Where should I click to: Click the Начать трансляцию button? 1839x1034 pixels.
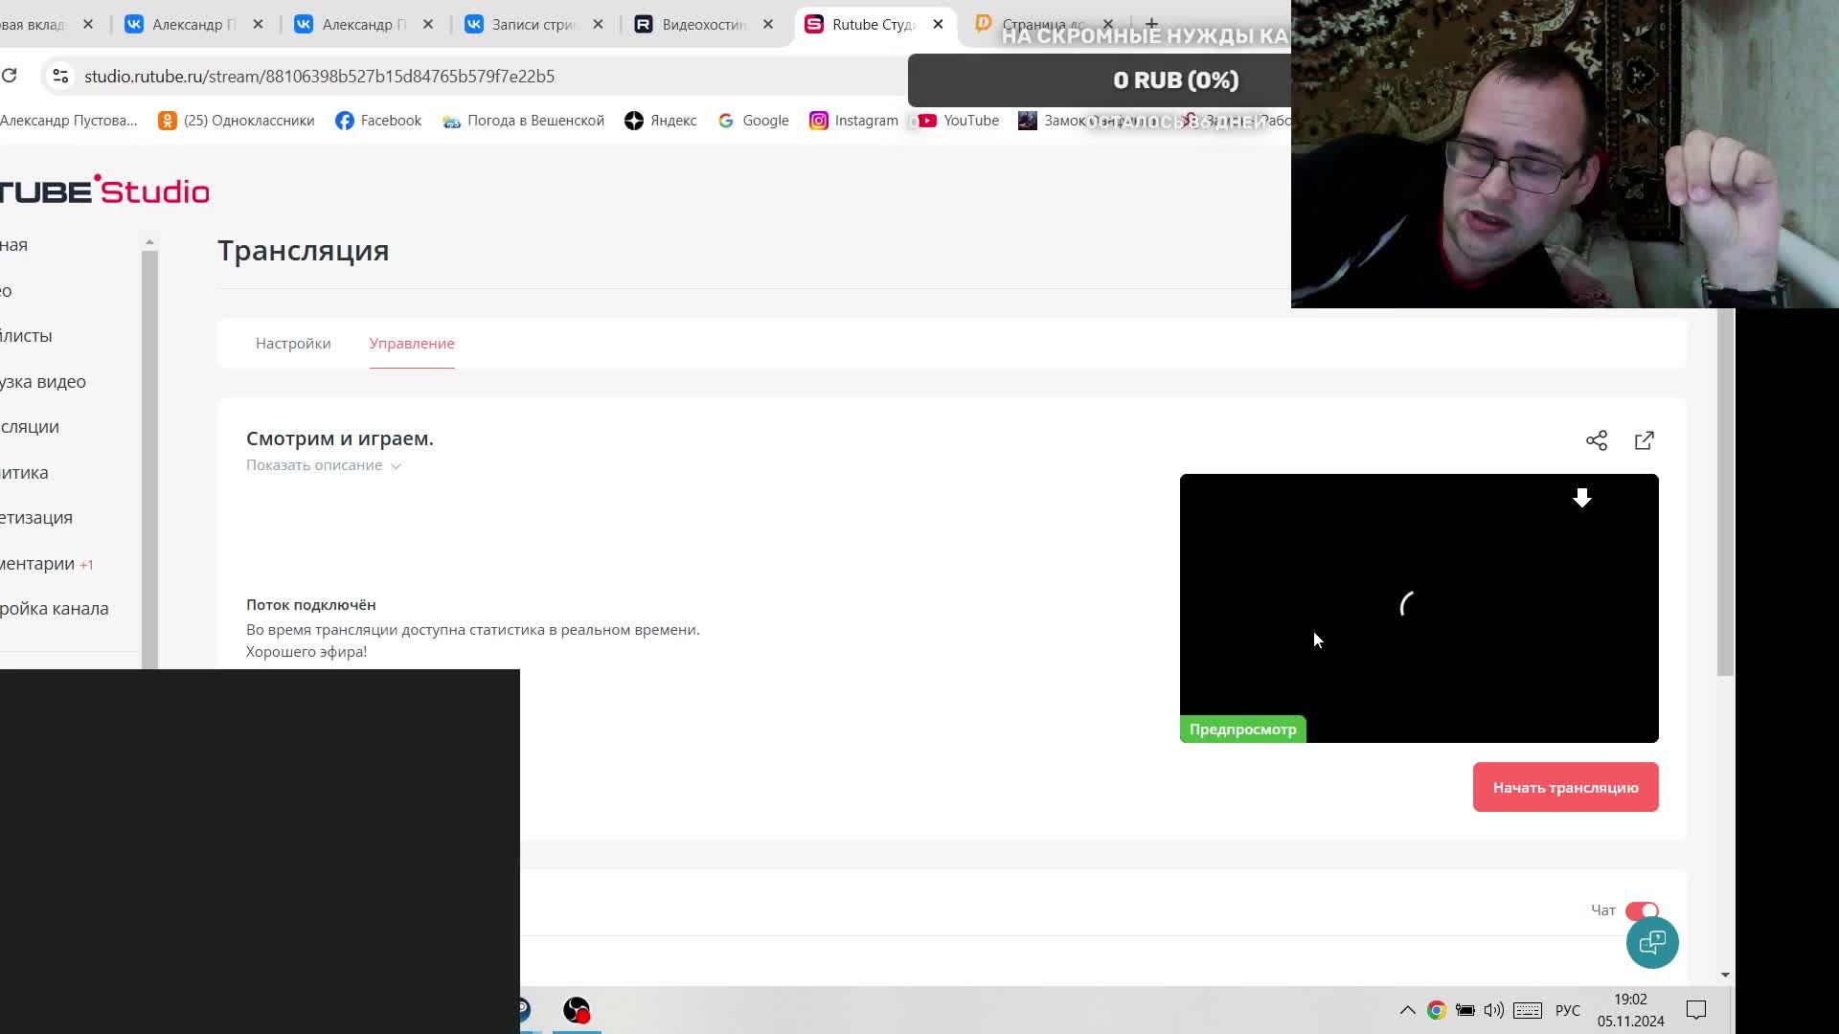(1565, 787)
